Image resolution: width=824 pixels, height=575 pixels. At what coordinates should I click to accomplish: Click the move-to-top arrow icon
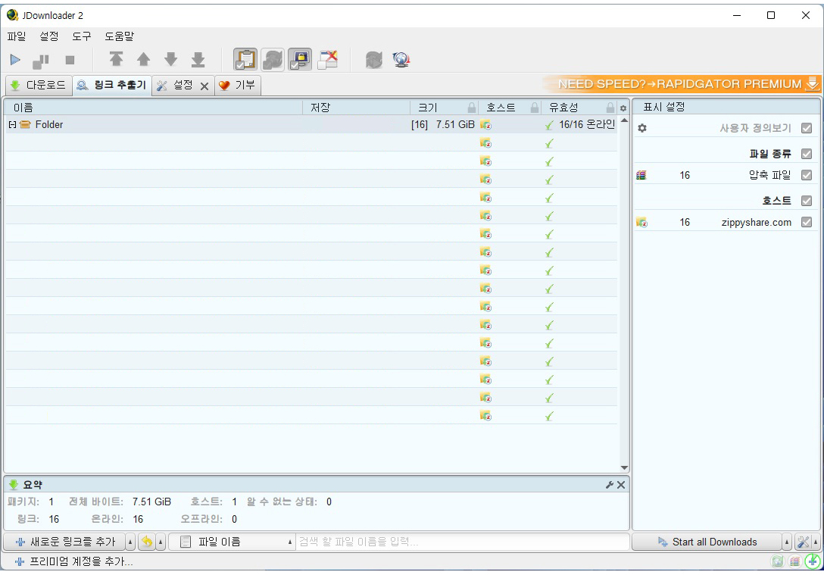pyautogui.click(x=115, y=59)
